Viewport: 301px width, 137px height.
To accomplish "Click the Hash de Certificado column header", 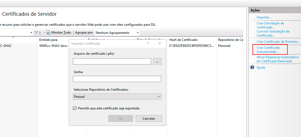I will click(183, 40).
